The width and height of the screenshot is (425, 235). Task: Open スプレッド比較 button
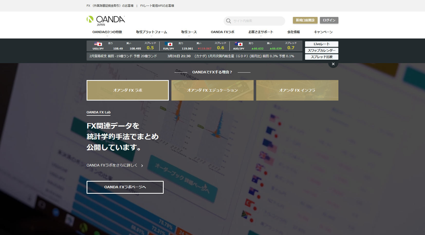tap(322, 57)
